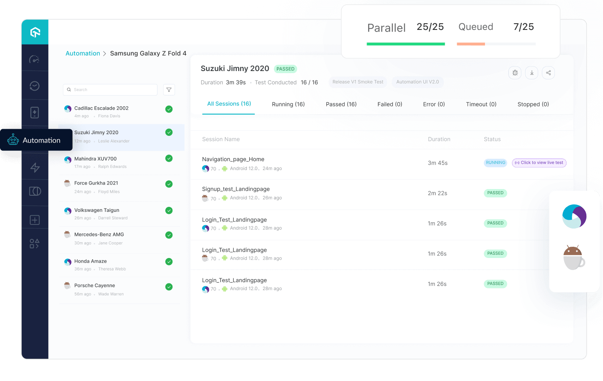
Task: Open the Running (16) sessions tab
Action: [x=288, y=104]
